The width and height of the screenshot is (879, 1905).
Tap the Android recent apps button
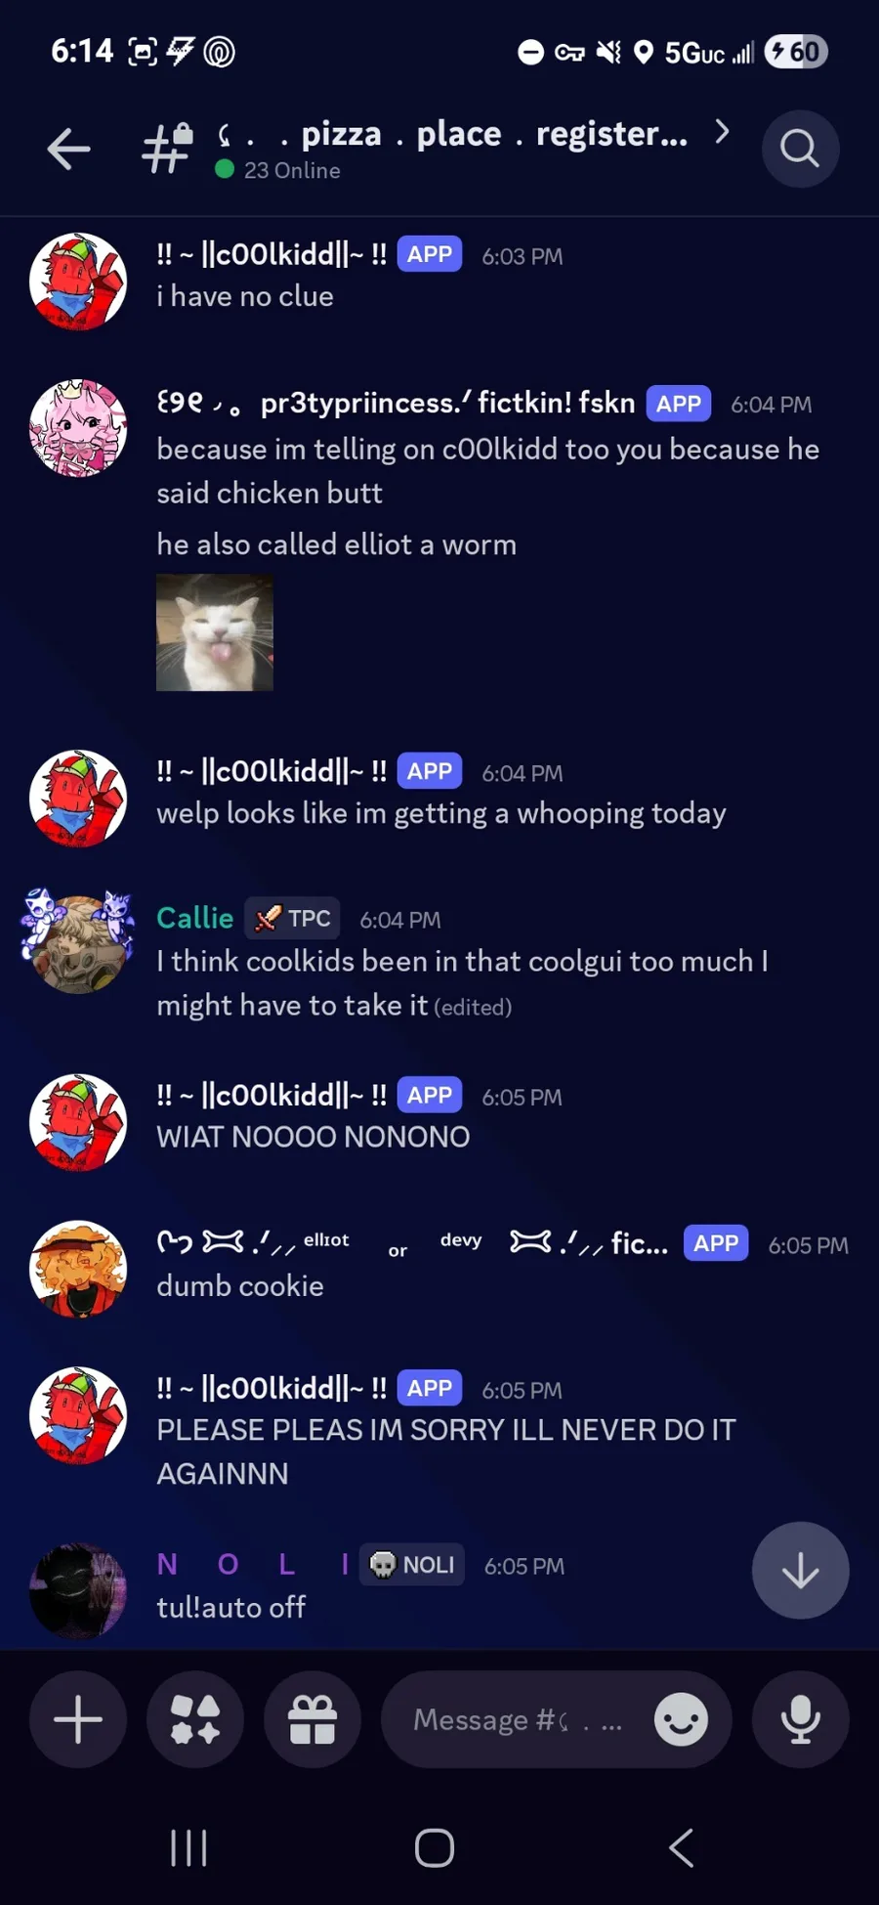(x=188, y=1848)
